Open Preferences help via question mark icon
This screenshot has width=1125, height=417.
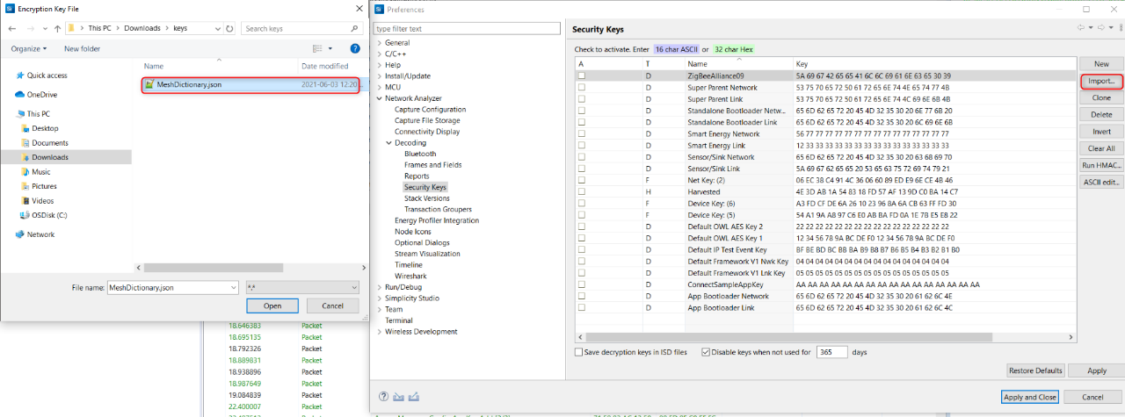click(x=384, y=397)
